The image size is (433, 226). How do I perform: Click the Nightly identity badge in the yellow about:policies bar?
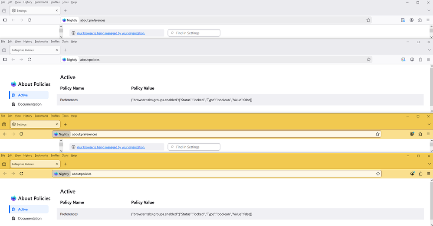pyautogui.click(x=62, y=174)
